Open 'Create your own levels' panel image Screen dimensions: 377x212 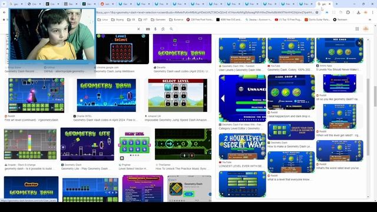(x=291, y=131)
